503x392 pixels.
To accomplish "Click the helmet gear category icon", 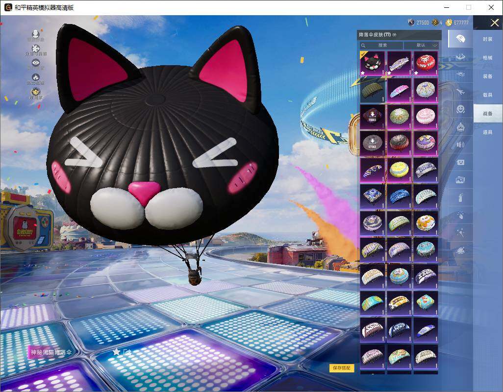I will pos(460,57).
